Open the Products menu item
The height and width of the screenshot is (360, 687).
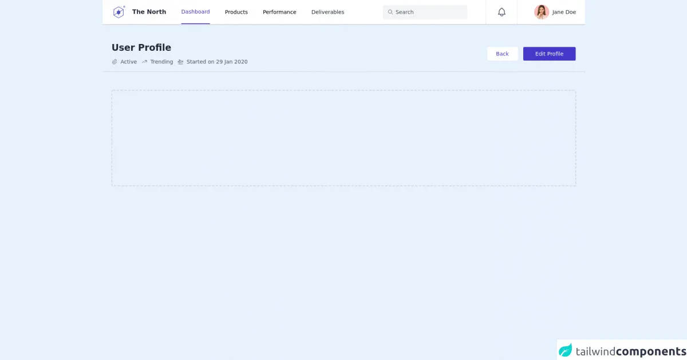[236, 12]
